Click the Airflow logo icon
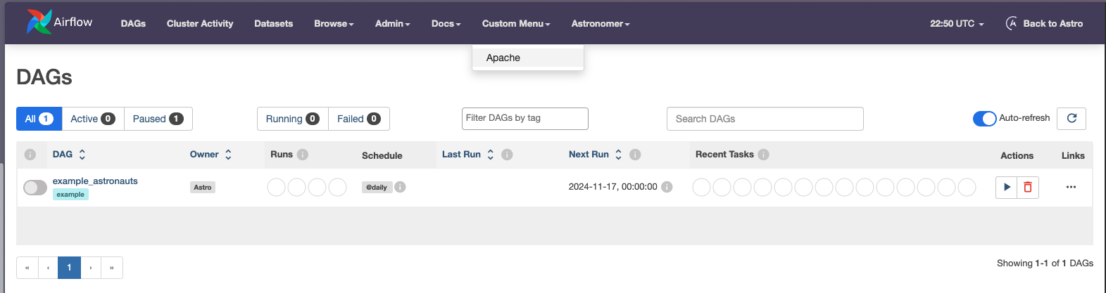1106x293 pixels. point(39,22)
